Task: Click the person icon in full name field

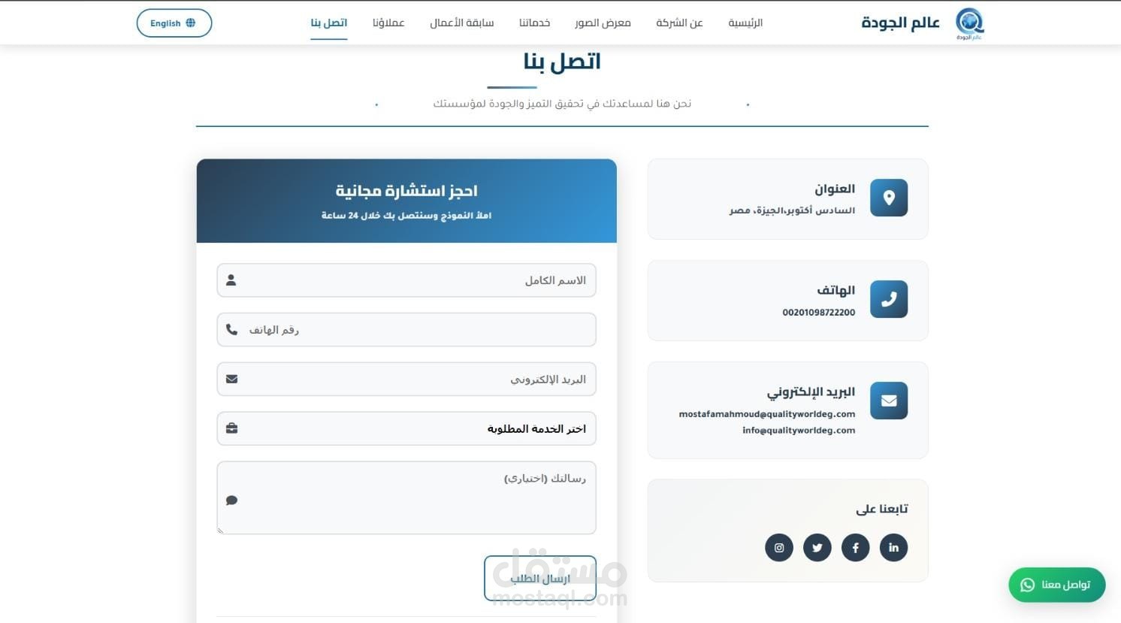Action: [231, 280]
